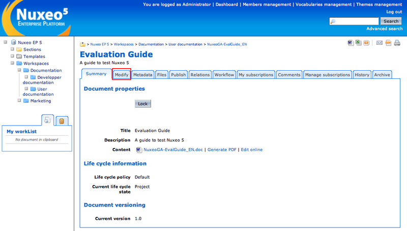Click the Search button
This screenshot has height=231, width=407.
point(391,21)
